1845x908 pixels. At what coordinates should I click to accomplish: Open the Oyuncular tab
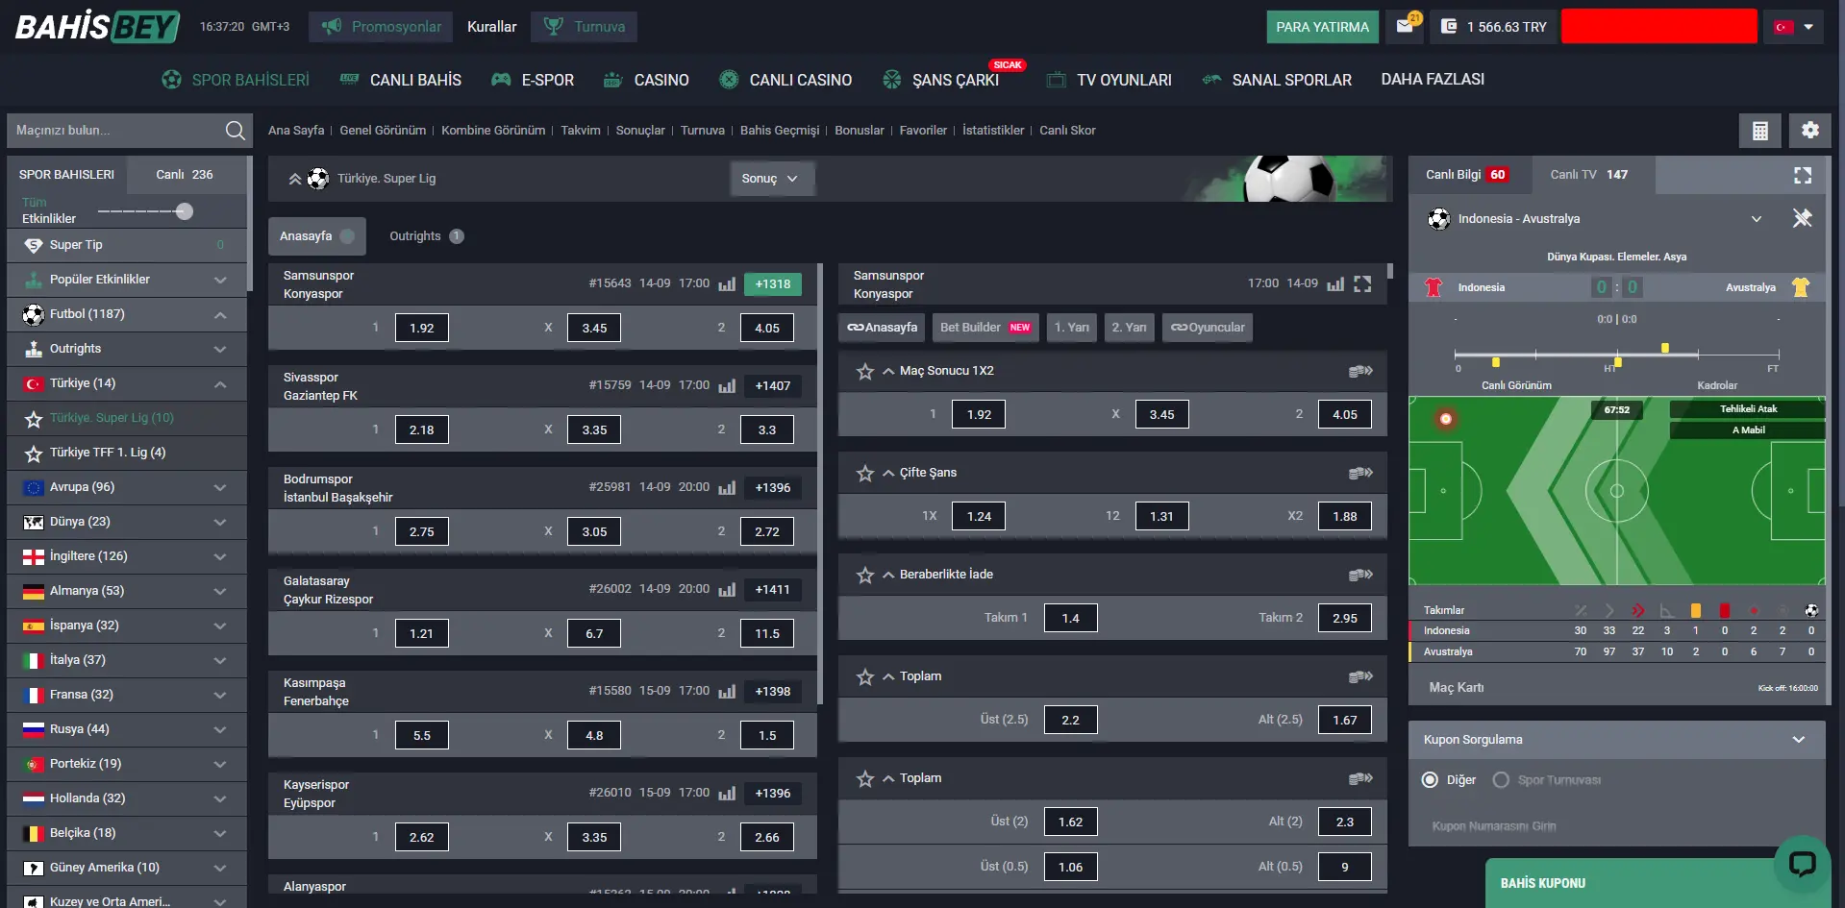1207,328
